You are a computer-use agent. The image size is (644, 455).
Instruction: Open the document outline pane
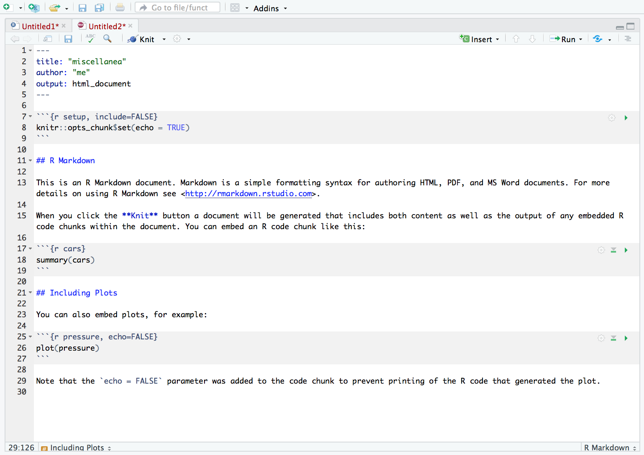tap(628, 39)
